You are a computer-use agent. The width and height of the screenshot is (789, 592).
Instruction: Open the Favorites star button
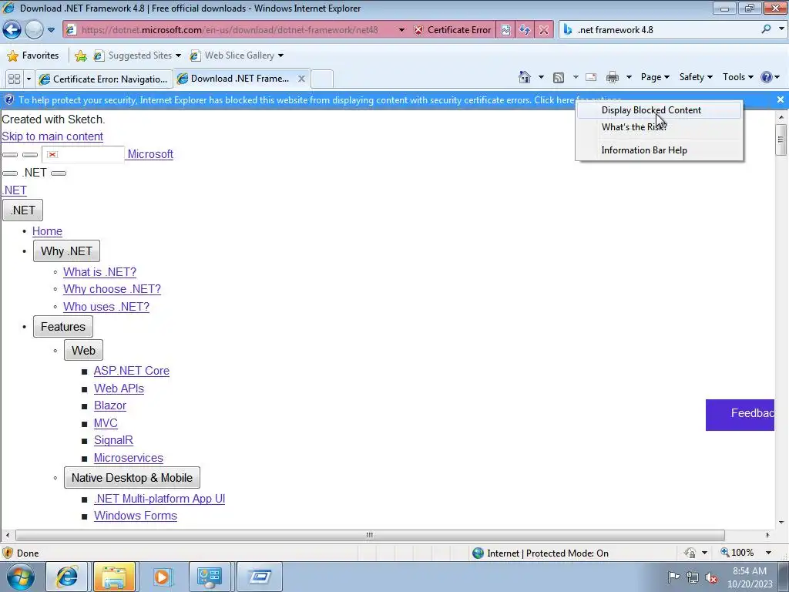click(x=33, y=55)
